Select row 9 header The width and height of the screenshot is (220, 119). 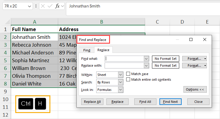[5, 91]
